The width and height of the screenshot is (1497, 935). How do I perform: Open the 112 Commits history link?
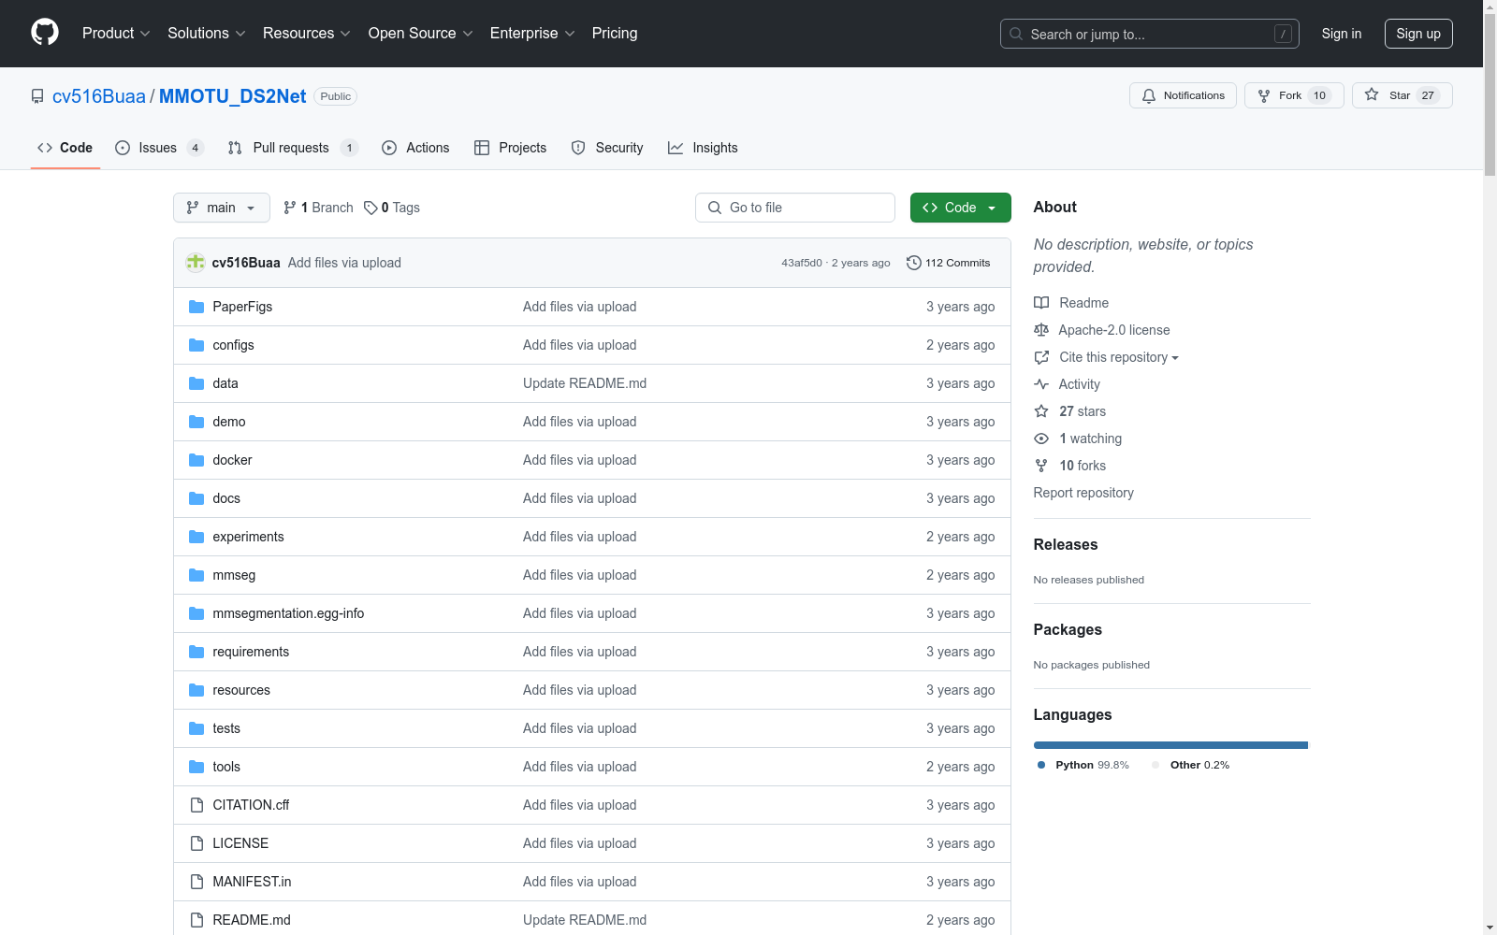(949, 263)
